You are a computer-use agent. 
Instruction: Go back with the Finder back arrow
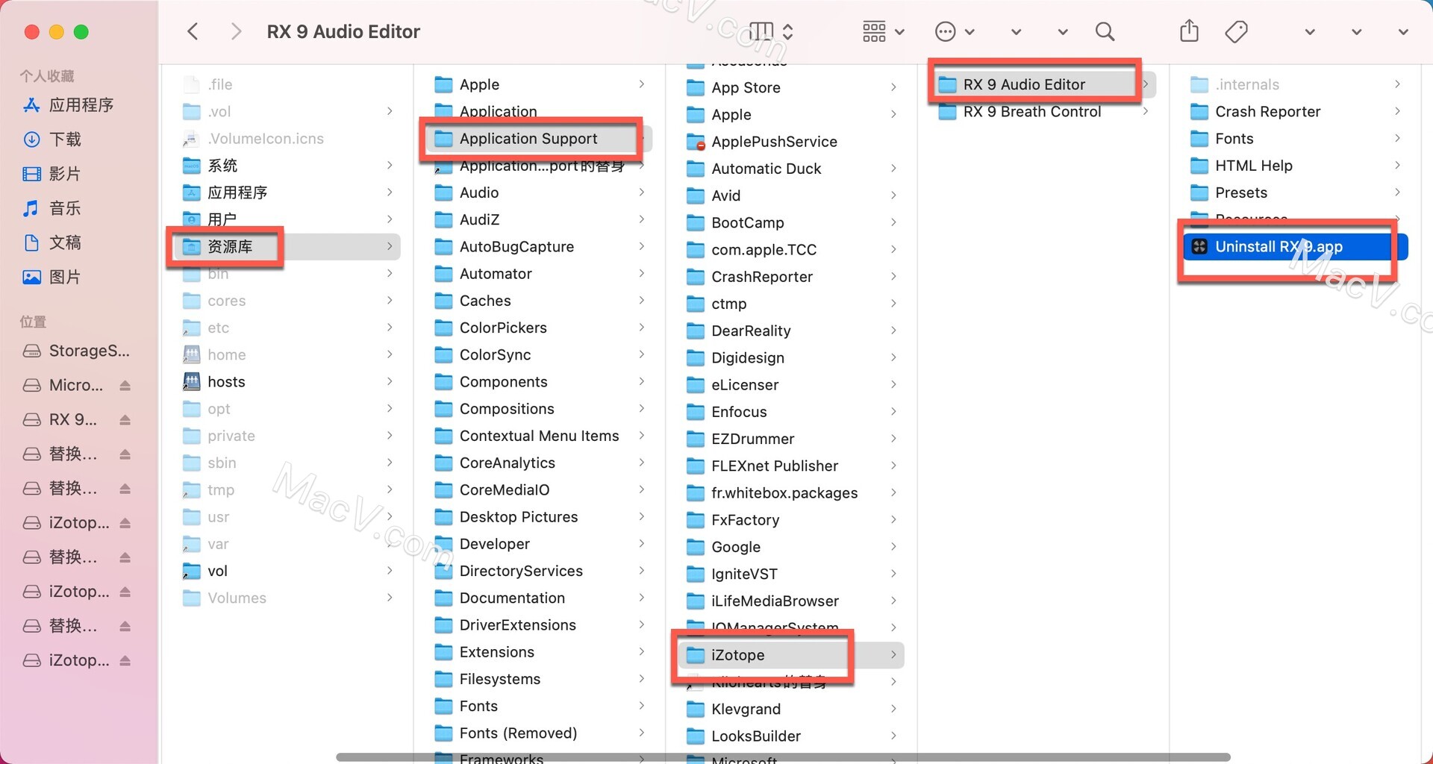pos(193,31)
